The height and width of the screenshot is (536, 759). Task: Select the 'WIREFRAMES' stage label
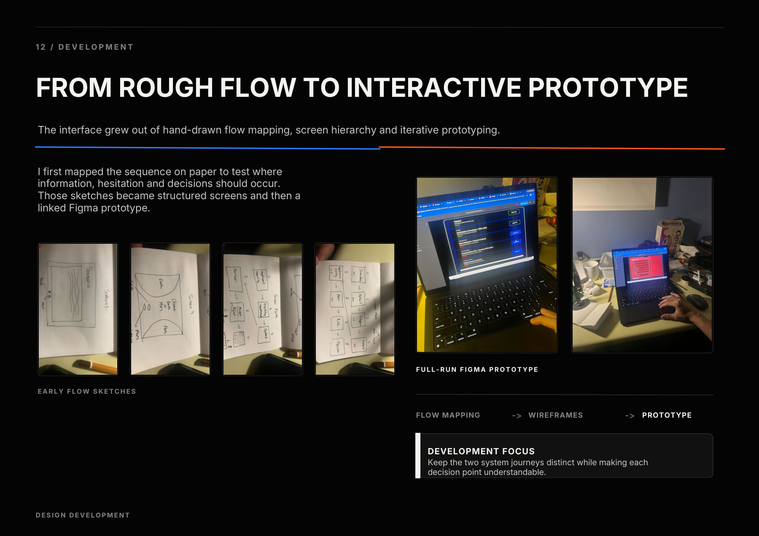[x=555, y=415]
